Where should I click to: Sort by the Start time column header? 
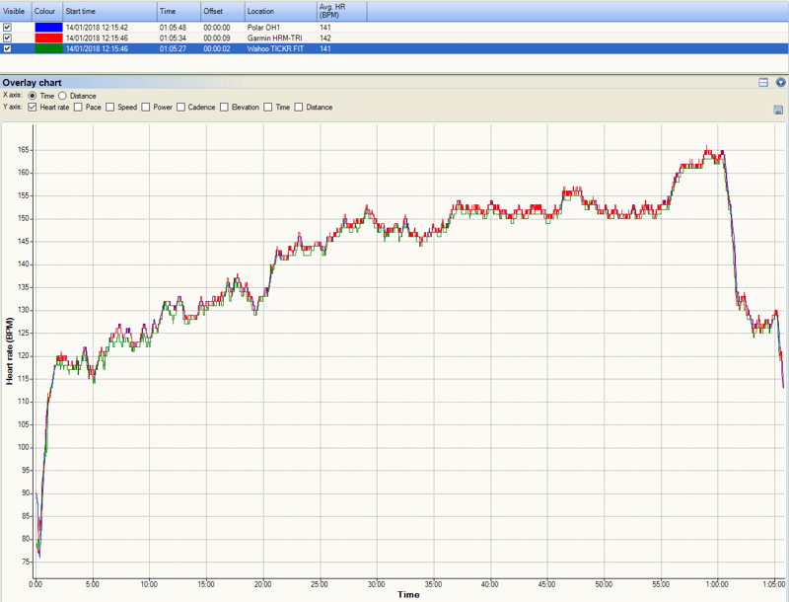pos(109,11)
